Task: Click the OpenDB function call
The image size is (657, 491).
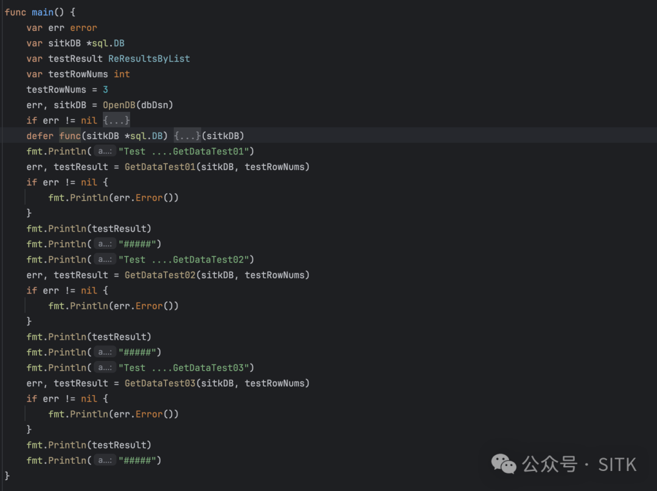Action: point(122,105)
